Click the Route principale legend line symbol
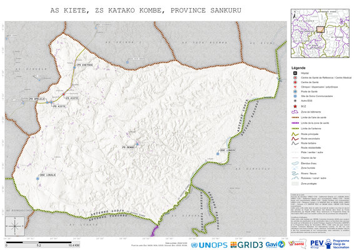354x250 pixels. [295, 134]
